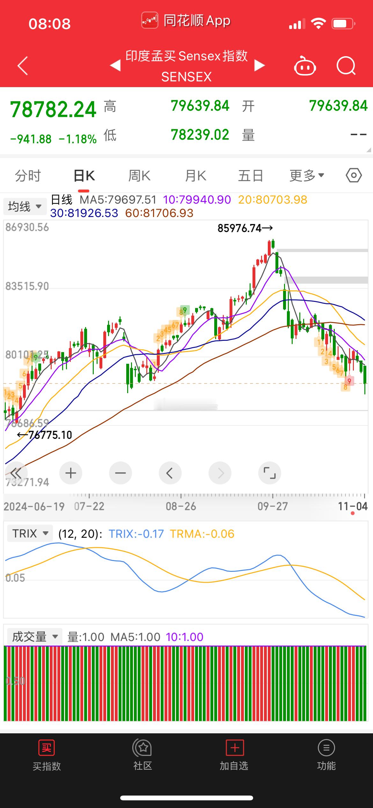
Task: Open the 均线 indicator dropdown
Action: coord(25,206)
